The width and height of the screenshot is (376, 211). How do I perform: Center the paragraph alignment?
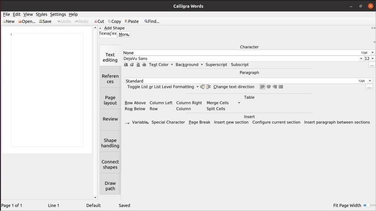(x=268, y=87)
